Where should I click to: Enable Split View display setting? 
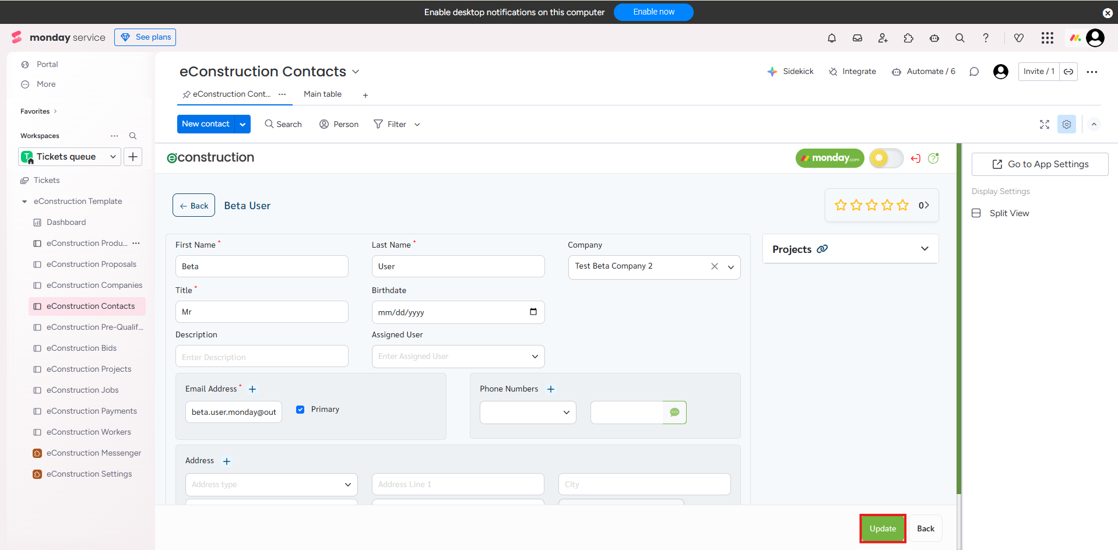click(x=1008, y=213)
